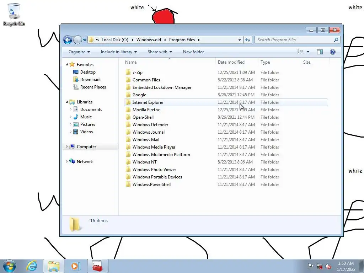This screenshot has width=364, height=273.
Task: Click the Common Files folder icon
Action: coord(128,80)
